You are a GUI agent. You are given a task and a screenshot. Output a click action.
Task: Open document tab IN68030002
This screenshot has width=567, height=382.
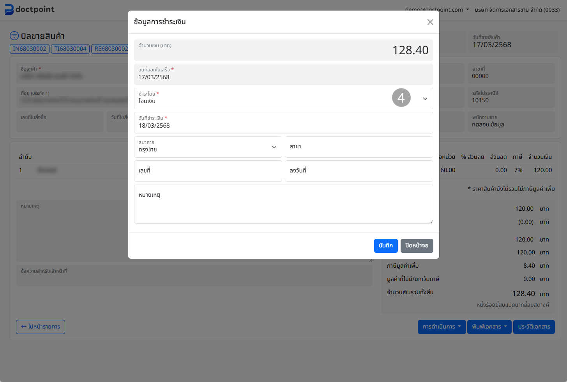[x=30, y=49]
